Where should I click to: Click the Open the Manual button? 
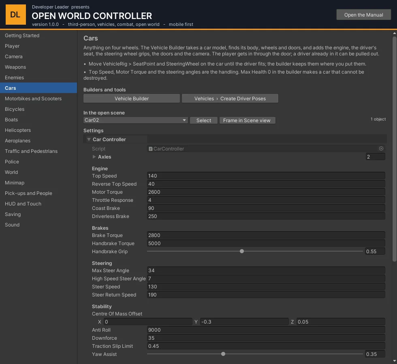pyautogui.click(x=364, y=15)
